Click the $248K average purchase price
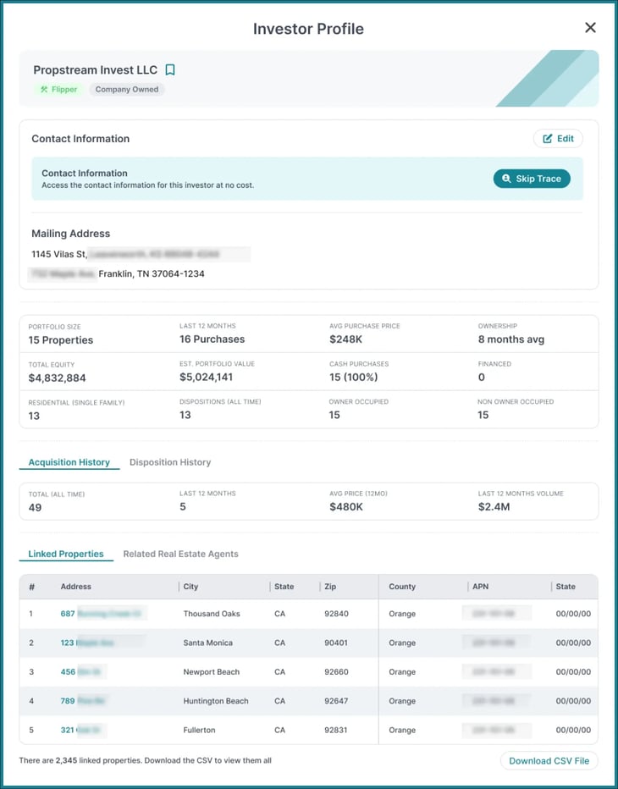Image resolution: width=618 pixels, height=789 pixels. (345, 339)
